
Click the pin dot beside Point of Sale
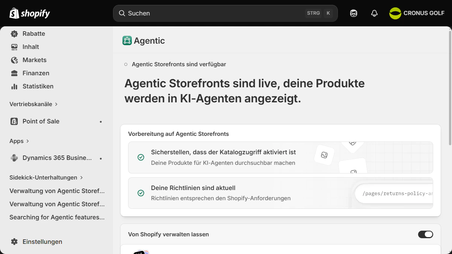click(101, 122)
